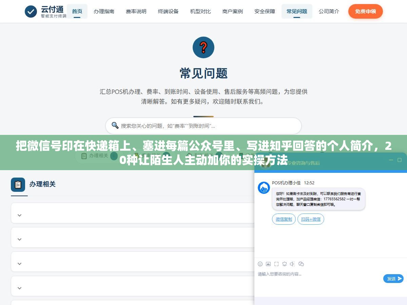
Task: Open the emoji picker in chat toolbar
Action: pyautogui.click(x=260, y=264)
